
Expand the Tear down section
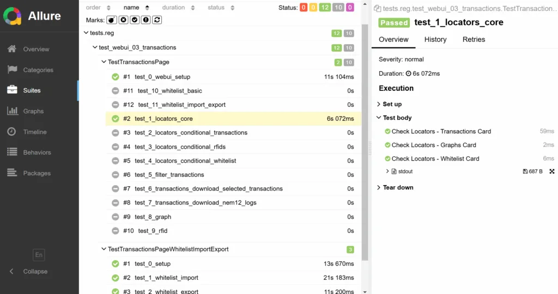coord(398,187)
